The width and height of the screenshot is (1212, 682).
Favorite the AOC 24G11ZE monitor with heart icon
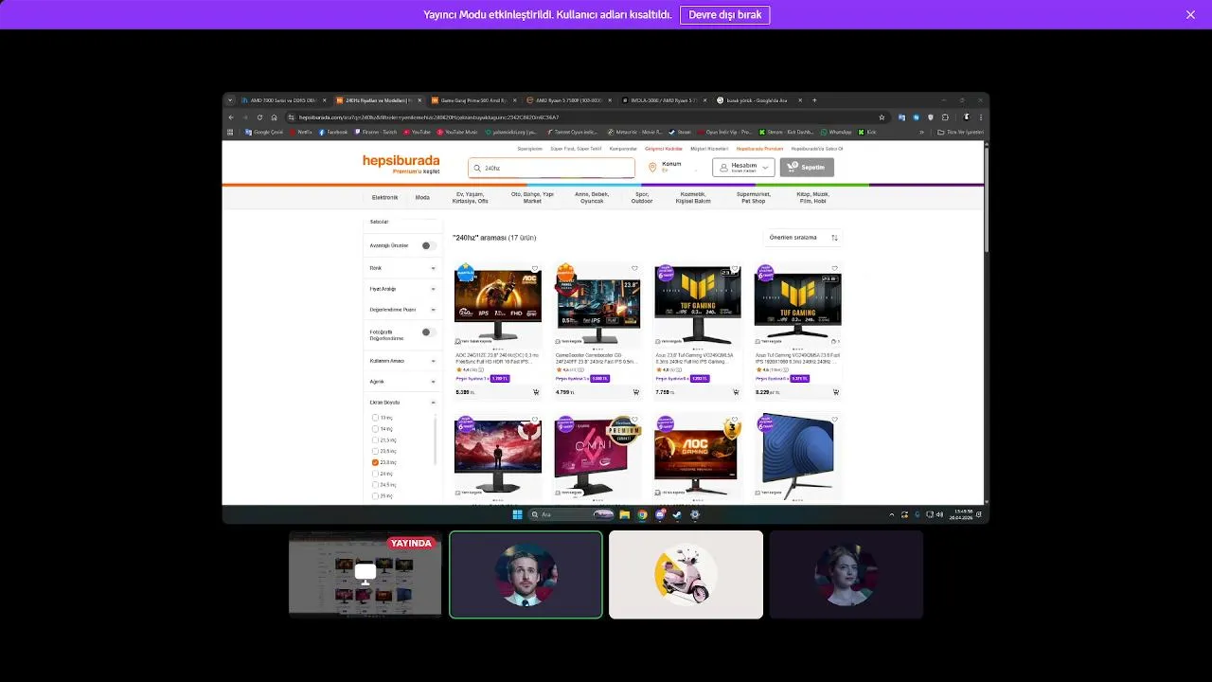click(535, 269)
